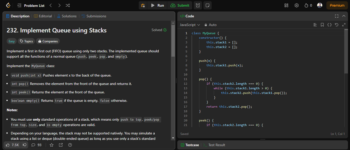The height and width of the screenshot is (150, 350).
Task: Toggle the Auto lock setting
Action: coord(211,25)
